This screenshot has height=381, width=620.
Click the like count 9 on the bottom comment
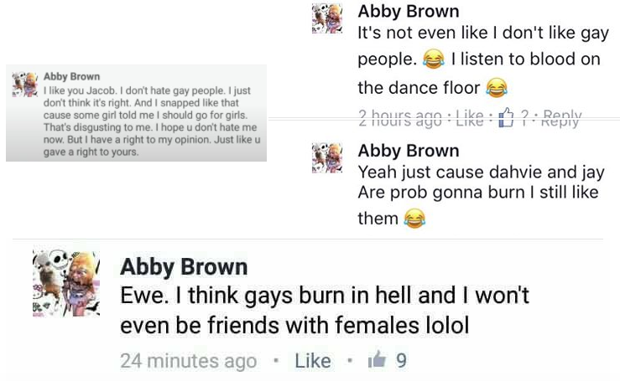point(401,360)
